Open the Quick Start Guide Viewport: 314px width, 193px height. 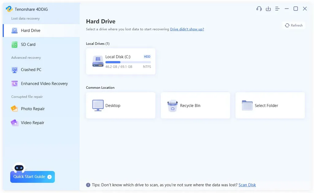click(x=33, y=177)
